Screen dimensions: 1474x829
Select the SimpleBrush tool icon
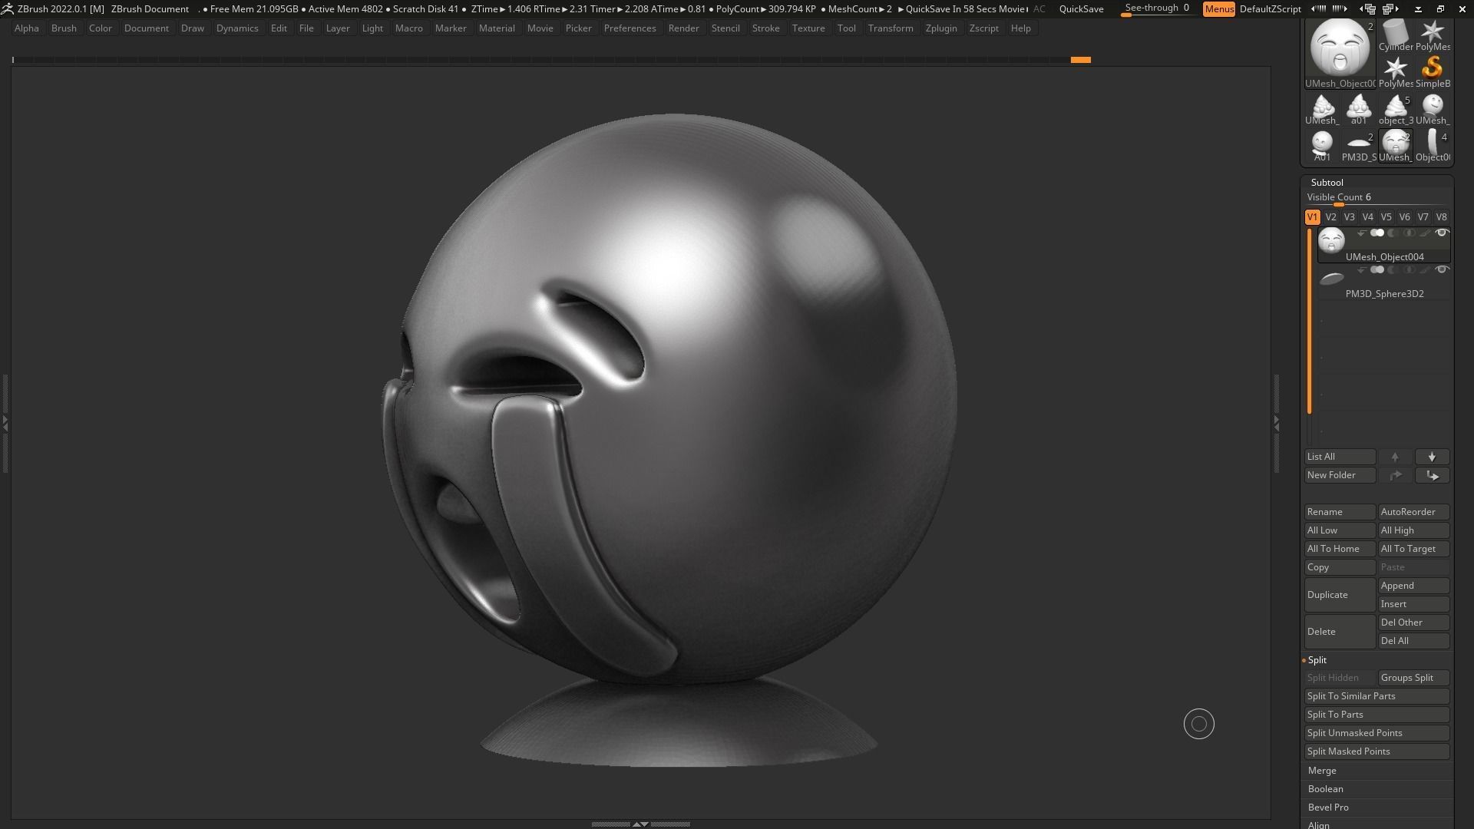[1433, 72]
